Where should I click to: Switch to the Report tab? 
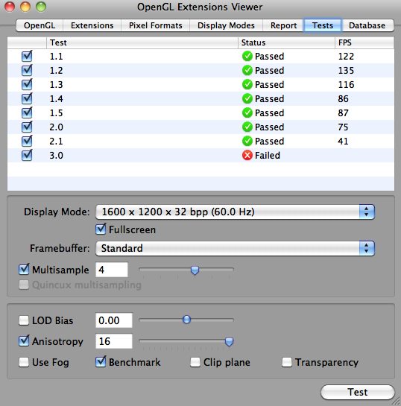pos(284,25)
